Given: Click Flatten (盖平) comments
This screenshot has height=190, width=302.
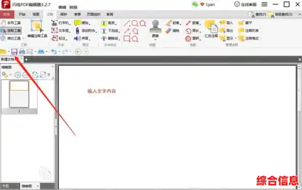Looking at the screenshot, I should click(x=245, y=23).
